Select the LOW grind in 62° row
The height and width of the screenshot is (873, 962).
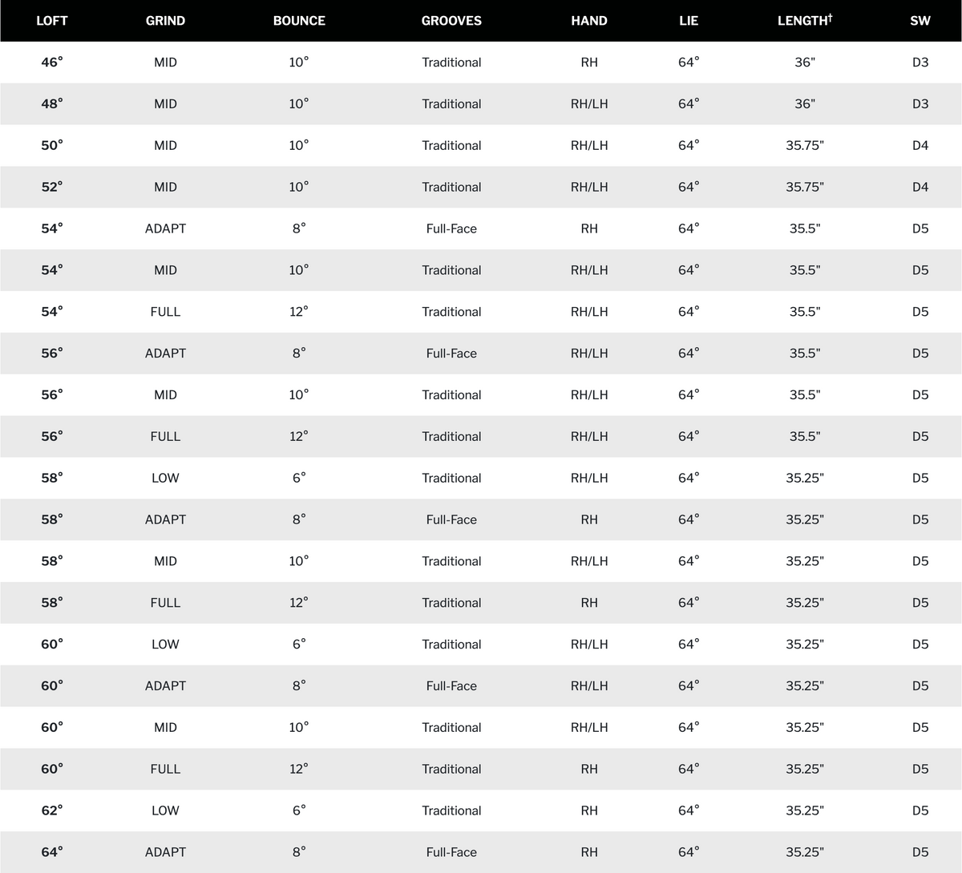165,810
